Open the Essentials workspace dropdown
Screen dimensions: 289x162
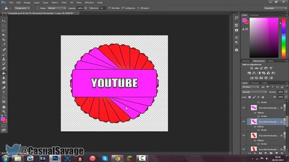click(275, 8)
